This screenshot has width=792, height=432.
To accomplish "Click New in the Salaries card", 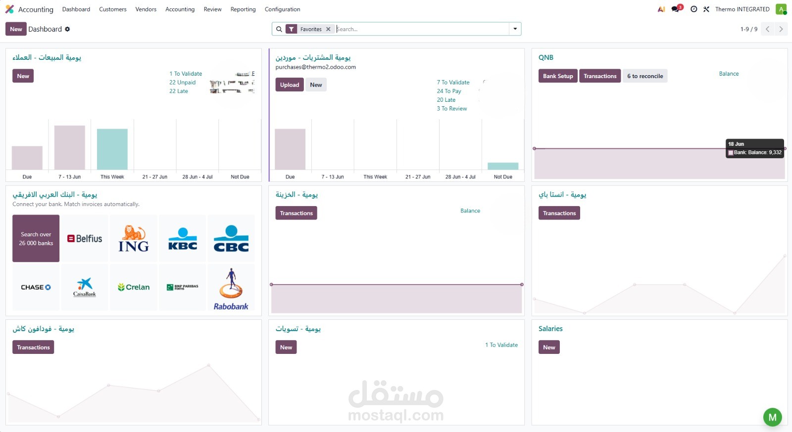I will (549, 347).
